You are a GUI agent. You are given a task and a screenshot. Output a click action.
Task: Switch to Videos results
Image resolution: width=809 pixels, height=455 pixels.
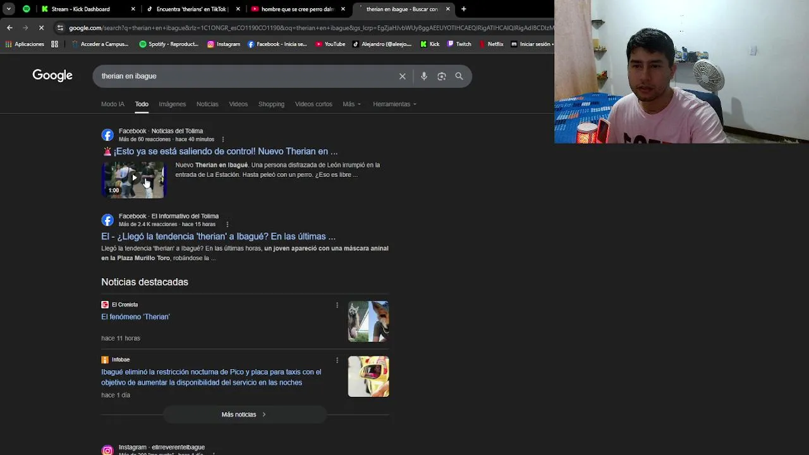pos(238,104)
